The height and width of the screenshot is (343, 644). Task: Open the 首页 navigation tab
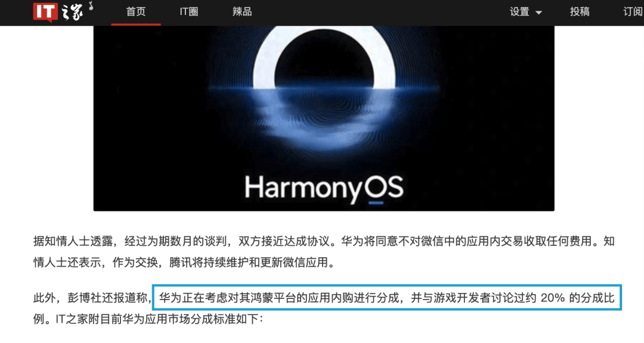(x=136, y=12)
